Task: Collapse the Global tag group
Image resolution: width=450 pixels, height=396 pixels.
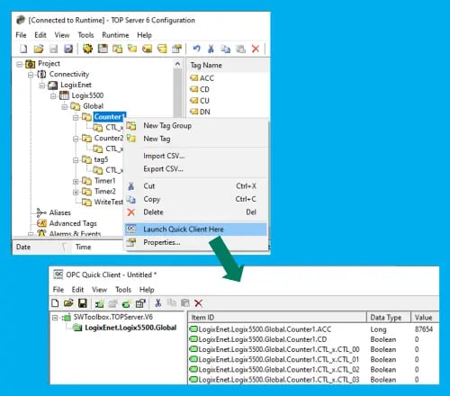Action: click(65, 107)
